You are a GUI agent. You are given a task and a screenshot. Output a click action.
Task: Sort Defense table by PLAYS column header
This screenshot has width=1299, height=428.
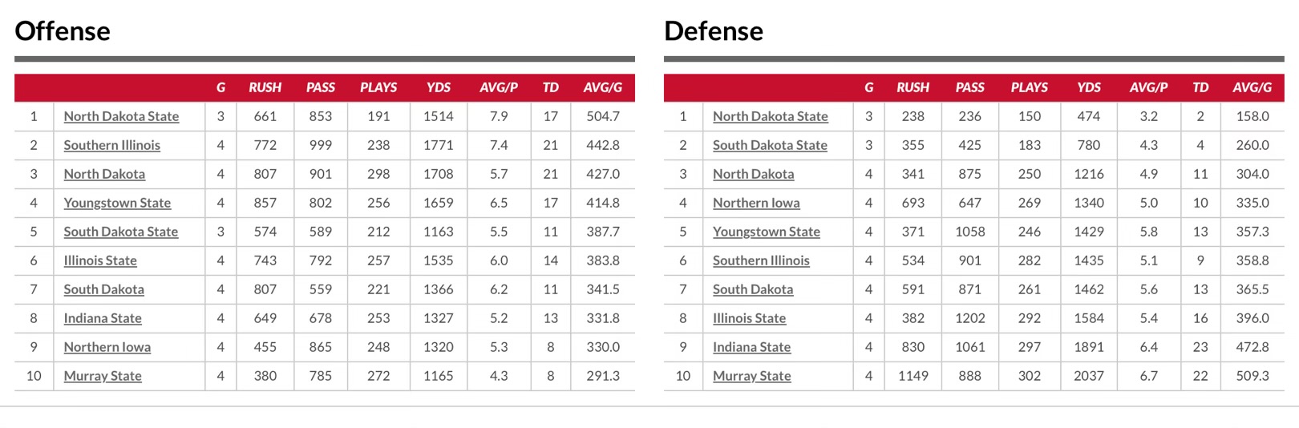coord(1029,87)
